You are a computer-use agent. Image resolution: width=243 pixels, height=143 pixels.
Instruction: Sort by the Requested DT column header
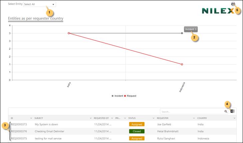(102, 118)
